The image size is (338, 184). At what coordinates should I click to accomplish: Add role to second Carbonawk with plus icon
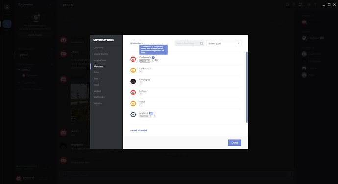(x=141, y=72)
